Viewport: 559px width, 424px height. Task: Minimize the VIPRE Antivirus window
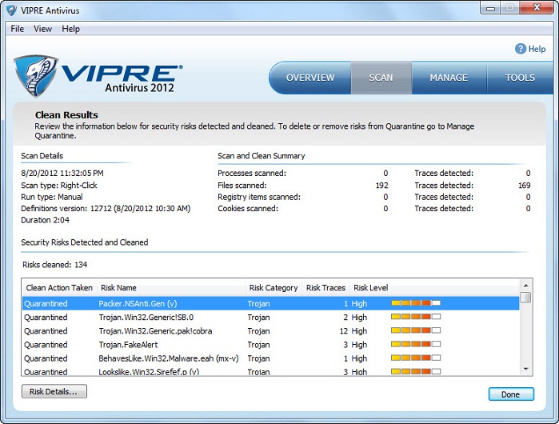[491, 8]
